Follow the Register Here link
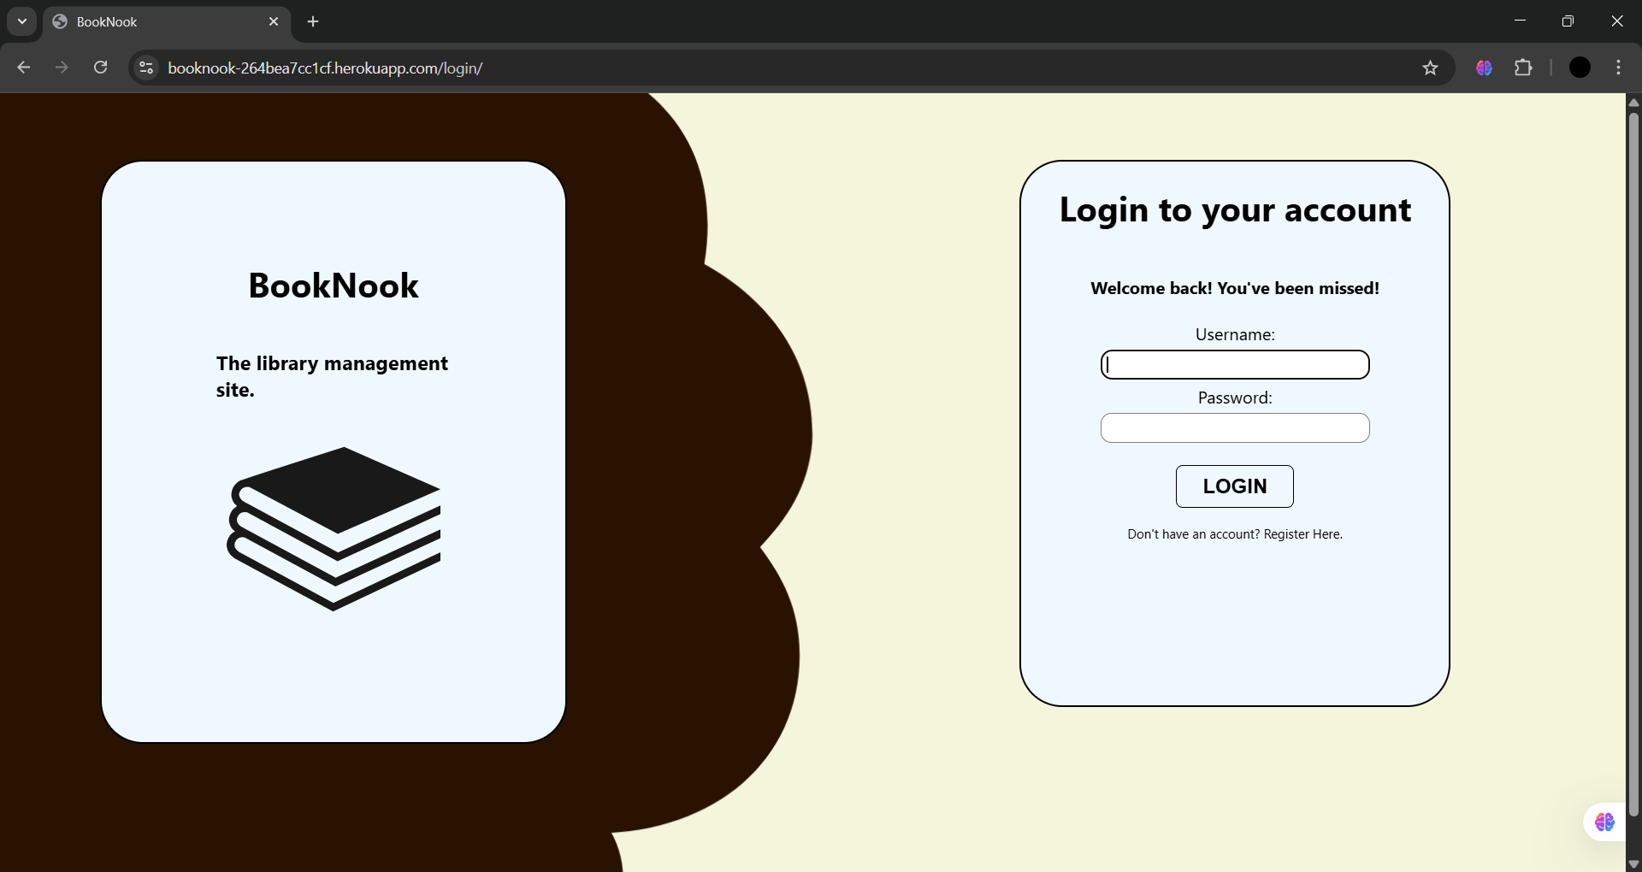1642x872 pixels. [x=1302, y=534]
